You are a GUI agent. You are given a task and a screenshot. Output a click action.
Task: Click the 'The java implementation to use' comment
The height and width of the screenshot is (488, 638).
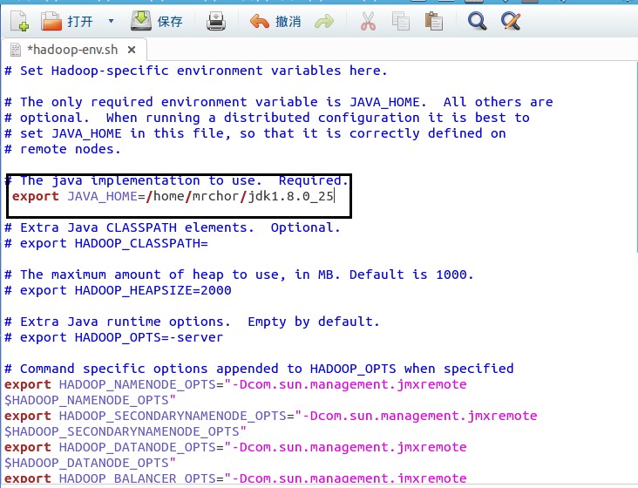(177, 180)
